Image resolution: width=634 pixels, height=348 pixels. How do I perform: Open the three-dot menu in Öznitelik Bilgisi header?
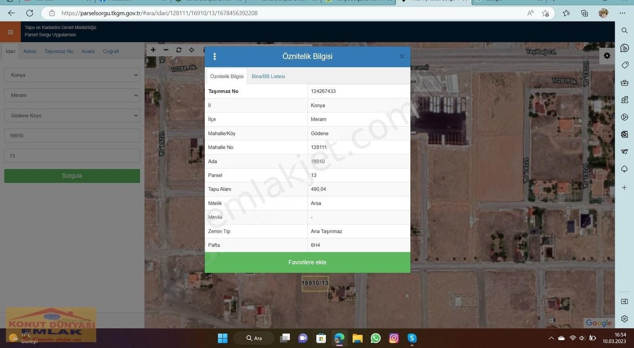tap(215, 57)
